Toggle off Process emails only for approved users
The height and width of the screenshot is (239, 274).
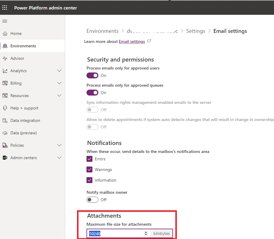[92, 75]
